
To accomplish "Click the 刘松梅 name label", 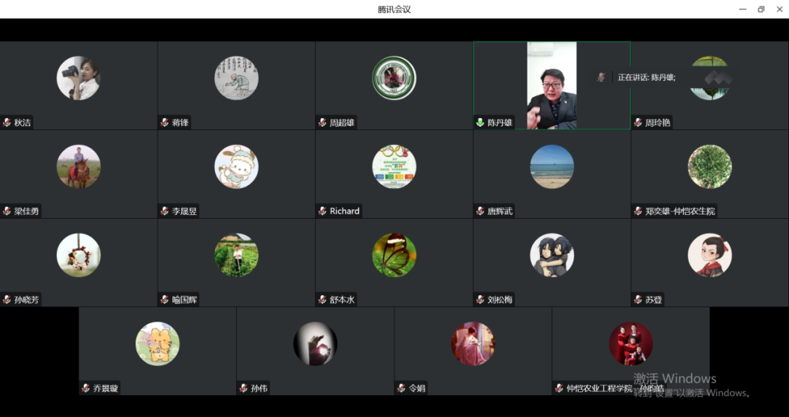I will 500,300.
